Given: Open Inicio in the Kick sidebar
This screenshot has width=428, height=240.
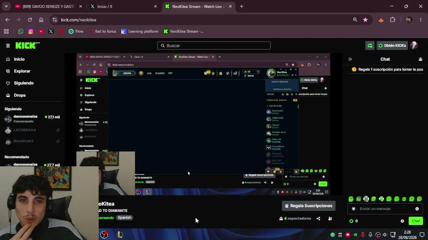Looking at the screenshot, I should (x=19, y=59).
